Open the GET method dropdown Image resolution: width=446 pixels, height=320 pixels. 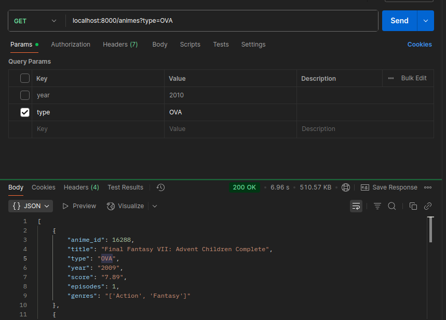35,21
